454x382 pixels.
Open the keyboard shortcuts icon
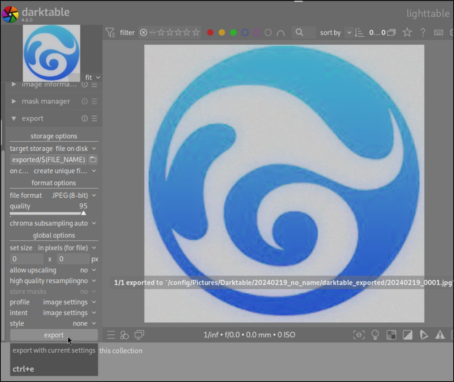pyautogui.click(x=438, y=33)
